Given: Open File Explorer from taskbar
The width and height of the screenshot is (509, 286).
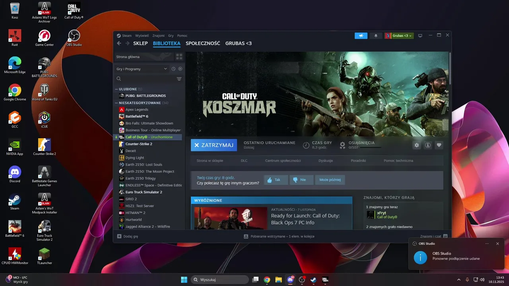Looking at the screenshot, I should click(x=278, y=280).
